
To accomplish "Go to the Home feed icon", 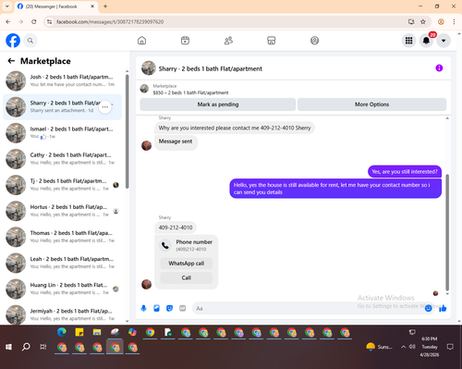I will [141, 41].
